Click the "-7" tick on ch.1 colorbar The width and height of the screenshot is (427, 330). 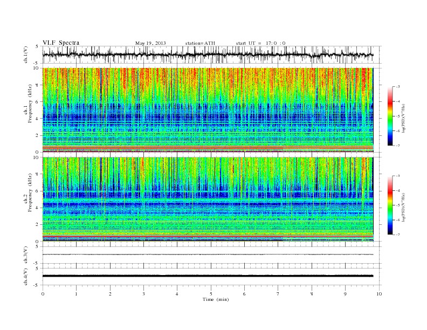click(x=398, y=146)
